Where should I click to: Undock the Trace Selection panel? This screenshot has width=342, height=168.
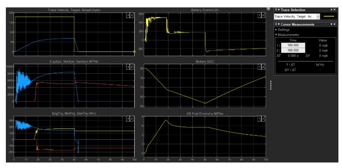coord(331,10)
